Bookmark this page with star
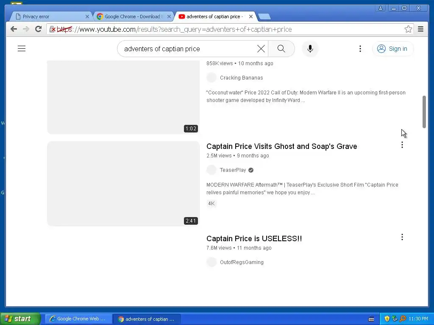 (x=408, y=29)
